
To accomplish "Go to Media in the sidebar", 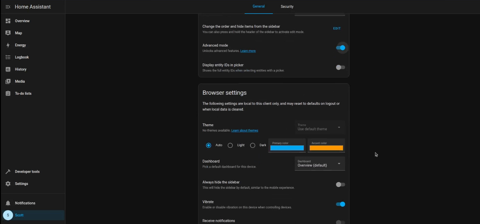I will pos(33,81).
